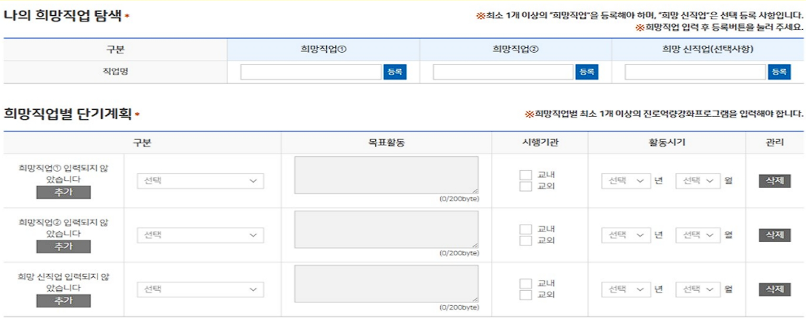
Task: Expand 구분 선택 dropdown in 희망 신직업 row
Action: 200,289
